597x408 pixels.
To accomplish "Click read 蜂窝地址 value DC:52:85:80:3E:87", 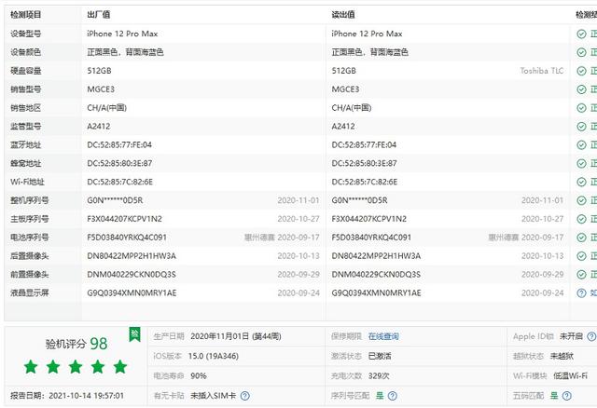I will [x=365, y=164].
